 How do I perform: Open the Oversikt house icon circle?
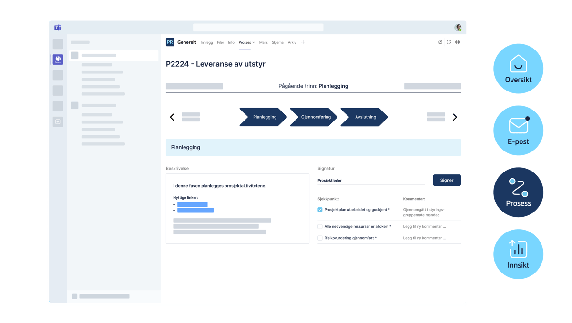[x=518, y=68]
